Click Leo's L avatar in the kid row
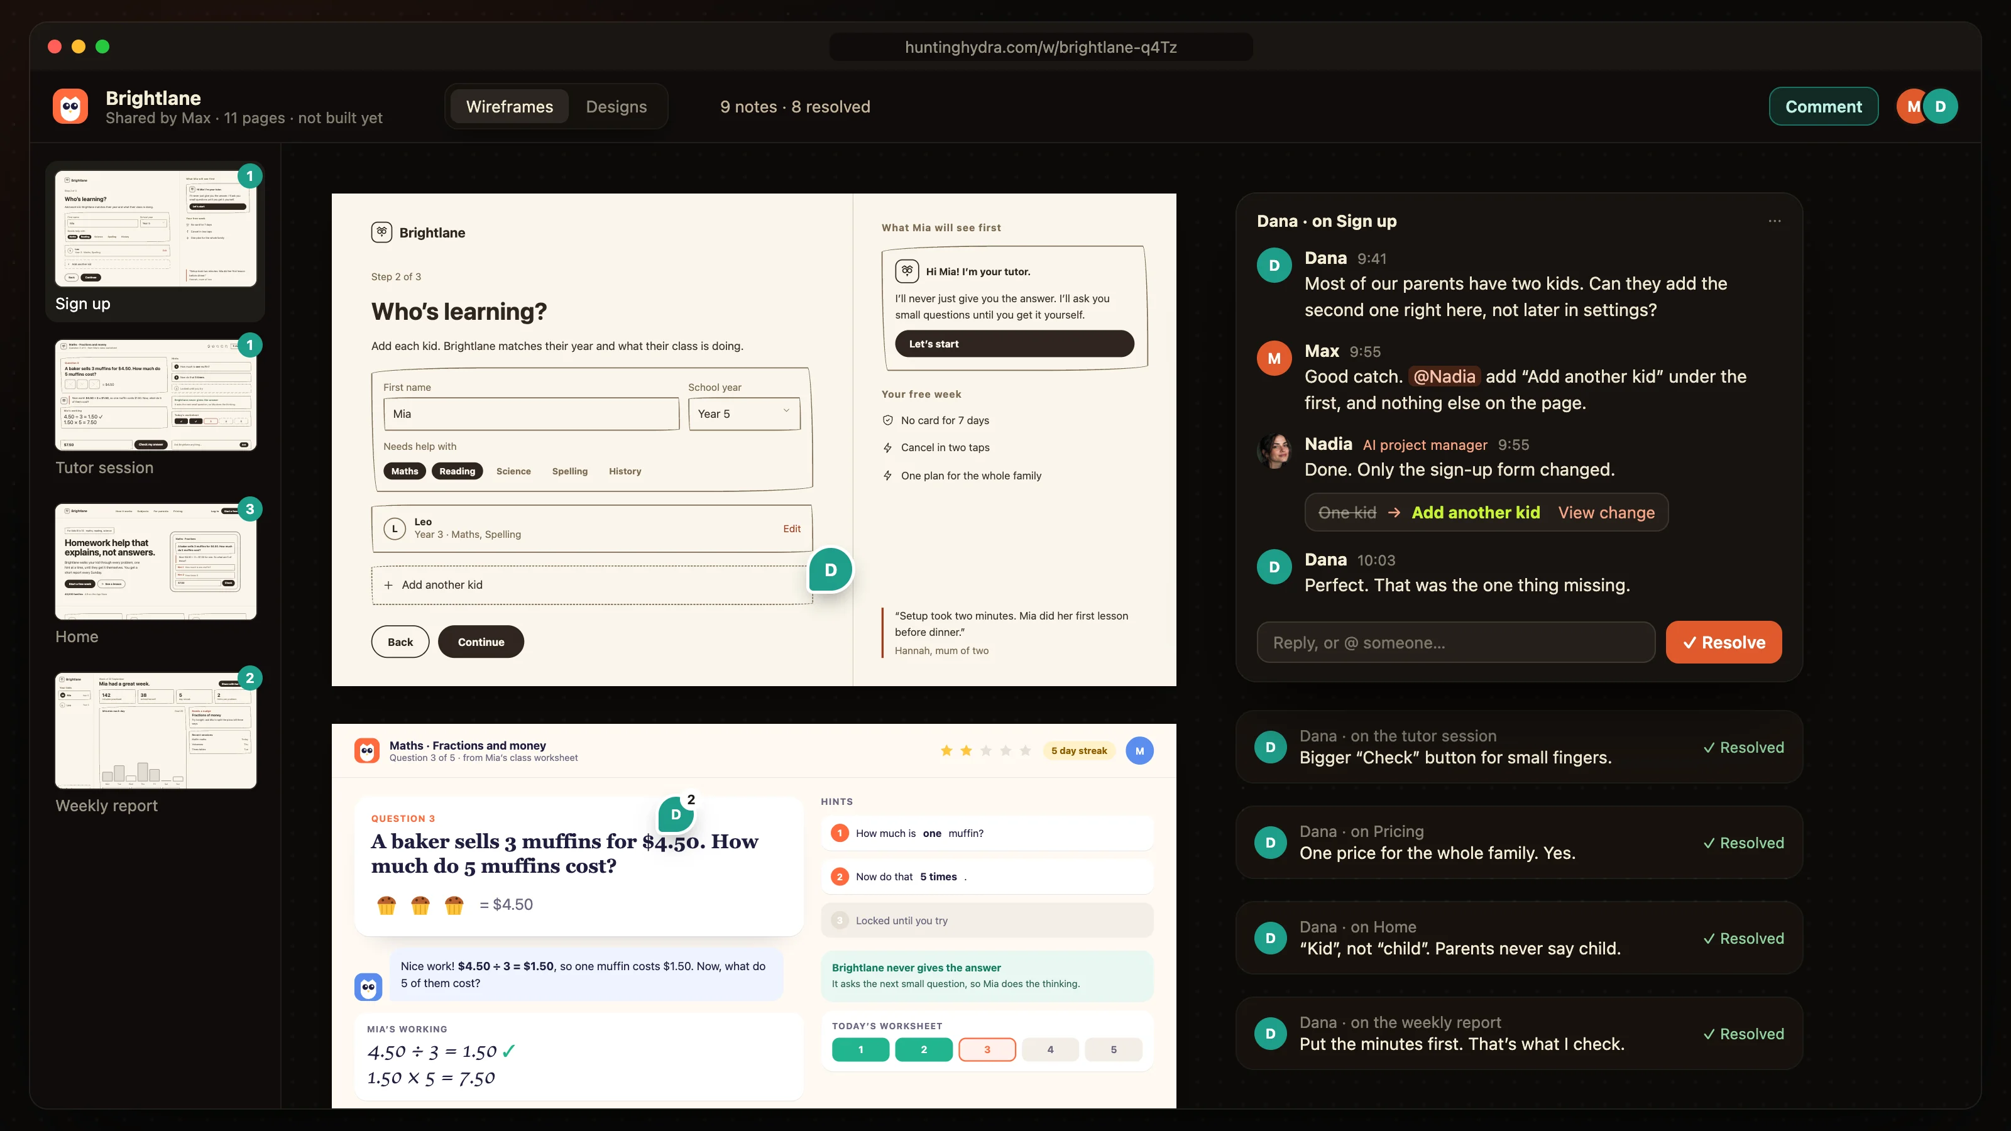2011x1131 pixels. coord(395,528)
